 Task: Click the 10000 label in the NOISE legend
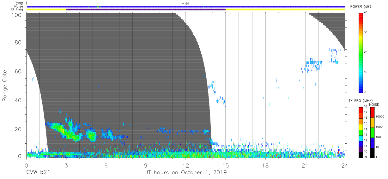380,117
